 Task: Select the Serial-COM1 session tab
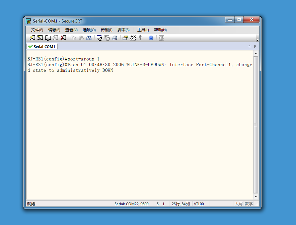click(x=42, y=47)
